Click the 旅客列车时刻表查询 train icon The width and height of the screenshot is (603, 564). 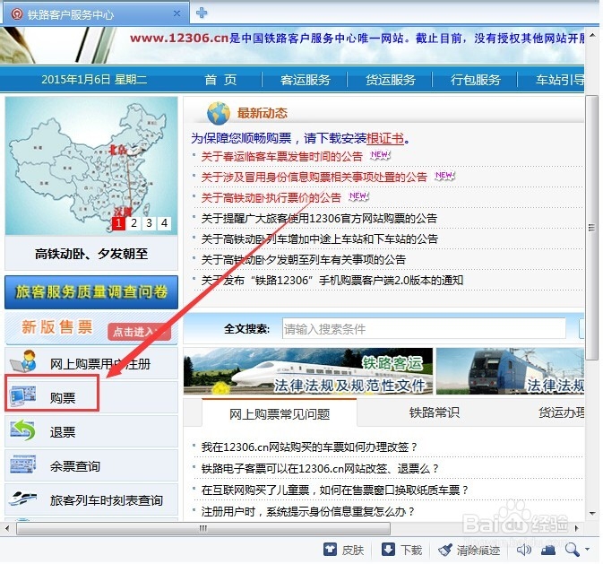pyautogui.click(x=23, y=499)
